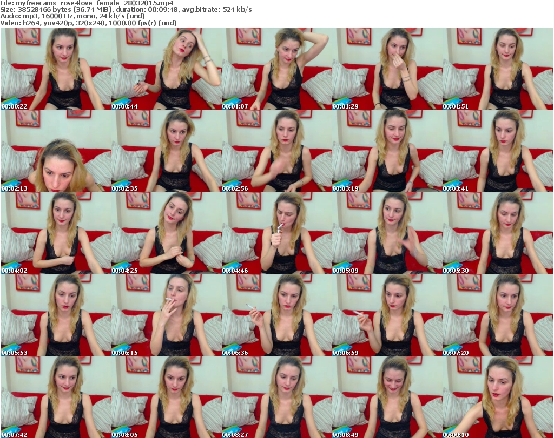Viewport: 554px width, 438px height.
Task: Select the thumbnail timestamped 00:05:30
Action: coord(498,233)
